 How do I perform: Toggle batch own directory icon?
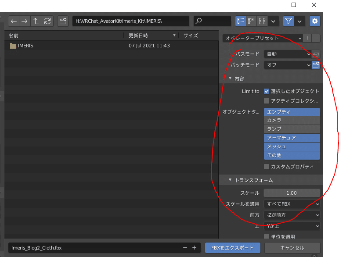316,65
